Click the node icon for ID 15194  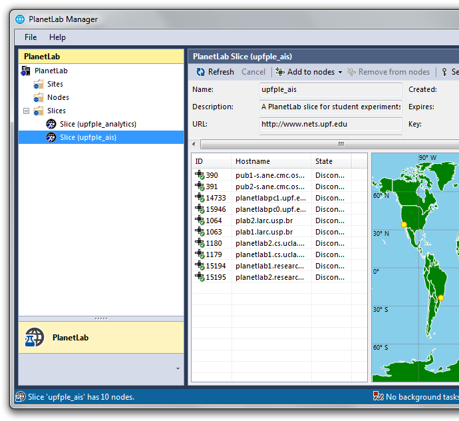[200, 266]
